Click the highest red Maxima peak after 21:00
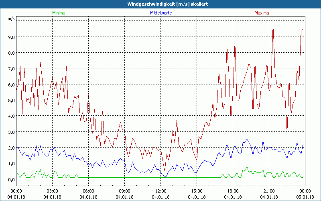Image resolution: width=321 pixels, height=201 pixels. [x=273, y=24]
